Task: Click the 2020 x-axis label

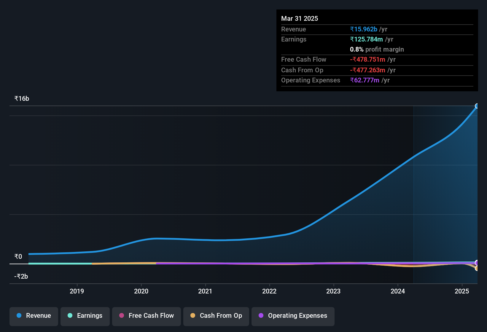Action: pos(141,291)
